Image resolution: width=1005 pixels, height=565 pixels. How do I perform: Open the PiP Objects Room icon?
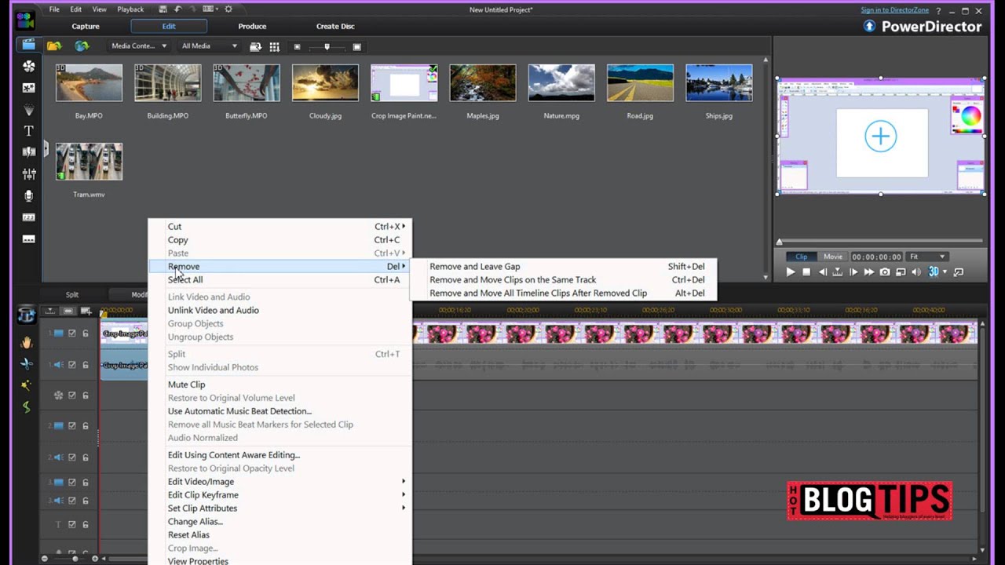(x=29, y=88)
